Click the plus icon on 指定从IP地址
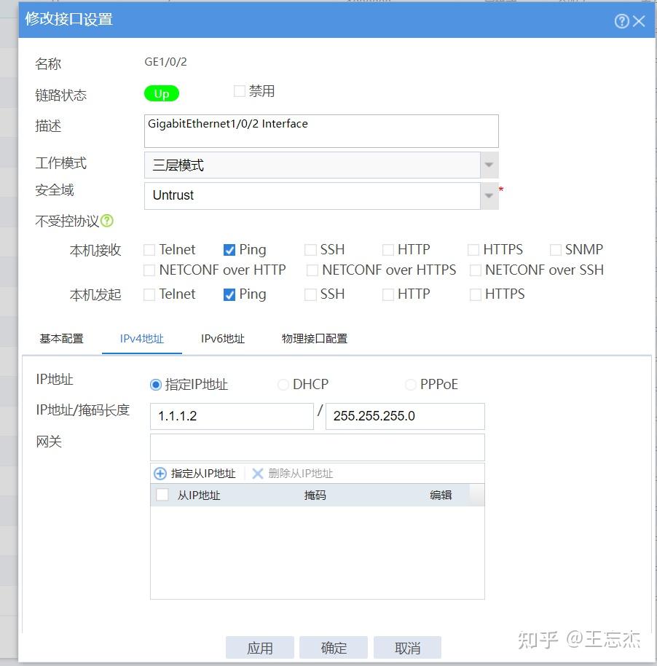Screen dimensions: 657x666 click(x=160, y=473)
